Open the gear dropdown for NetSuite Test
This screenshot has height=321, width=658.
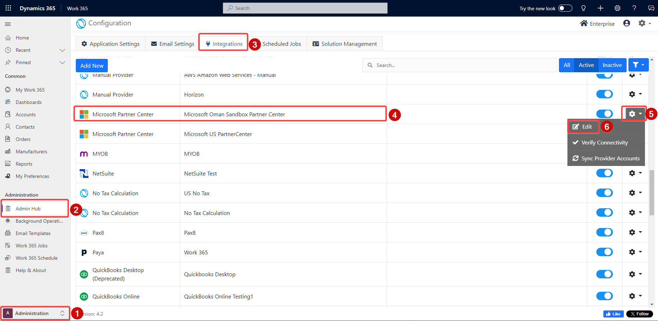click(635, 173)
